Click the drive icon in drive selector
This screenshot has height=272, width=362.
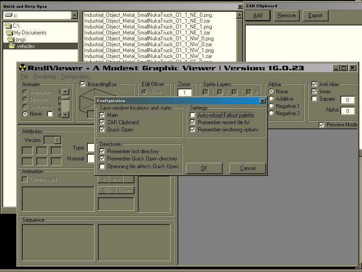point(9,15)
